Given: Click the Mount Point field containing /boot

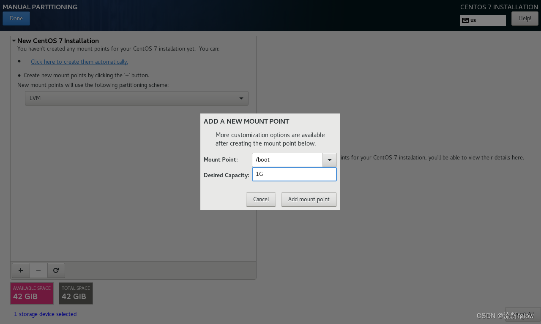Looking at the screenshot, I should [287, 160].
